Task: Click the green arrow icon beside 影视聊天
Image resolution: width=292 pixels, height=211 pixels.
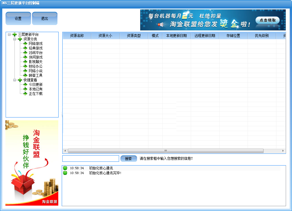Action: pyautogui.click(x=26, y=62)
